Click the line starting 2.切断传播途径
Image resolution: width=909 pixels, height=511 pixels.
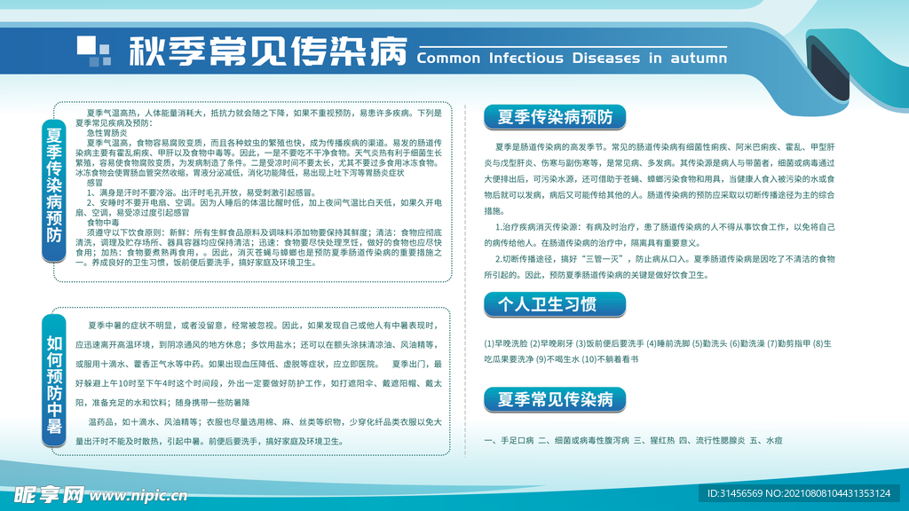coord(660,266)
